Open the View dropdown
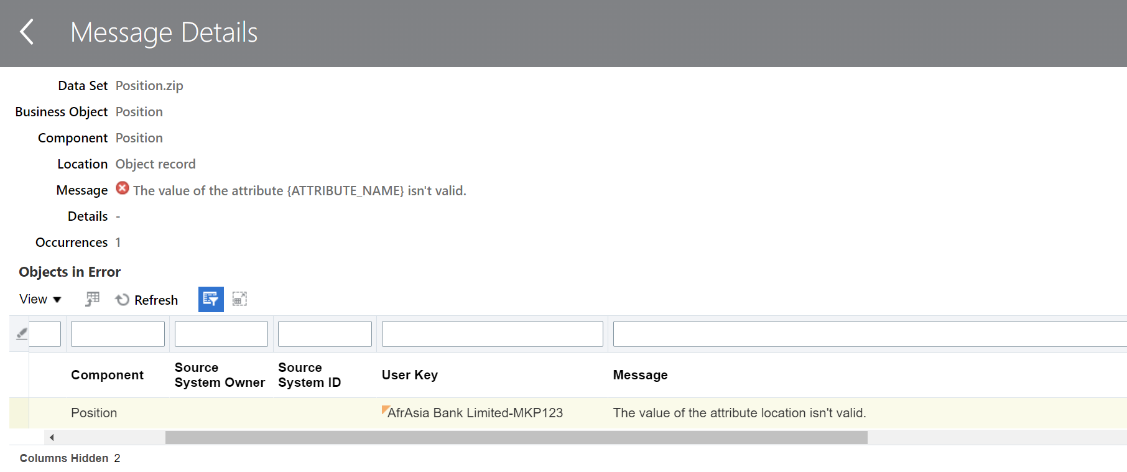The width and height of the screenshot is (1127, 472). point(40,298)
